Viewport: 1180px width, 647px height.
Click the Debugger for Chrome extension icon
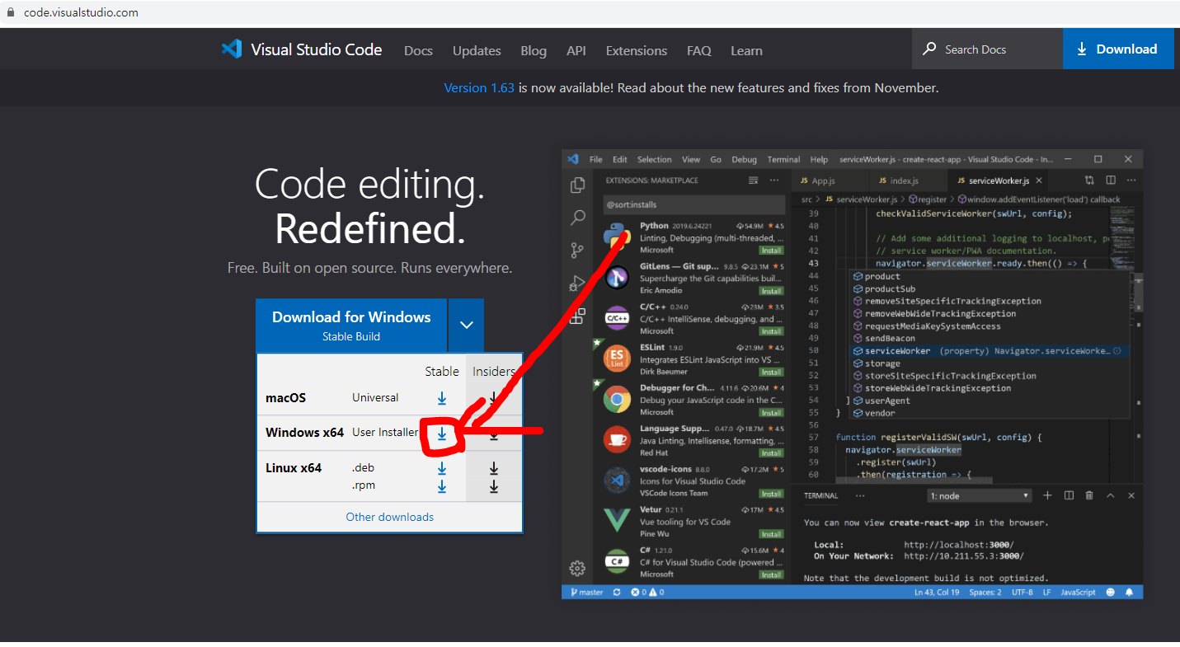pos(617,399)
